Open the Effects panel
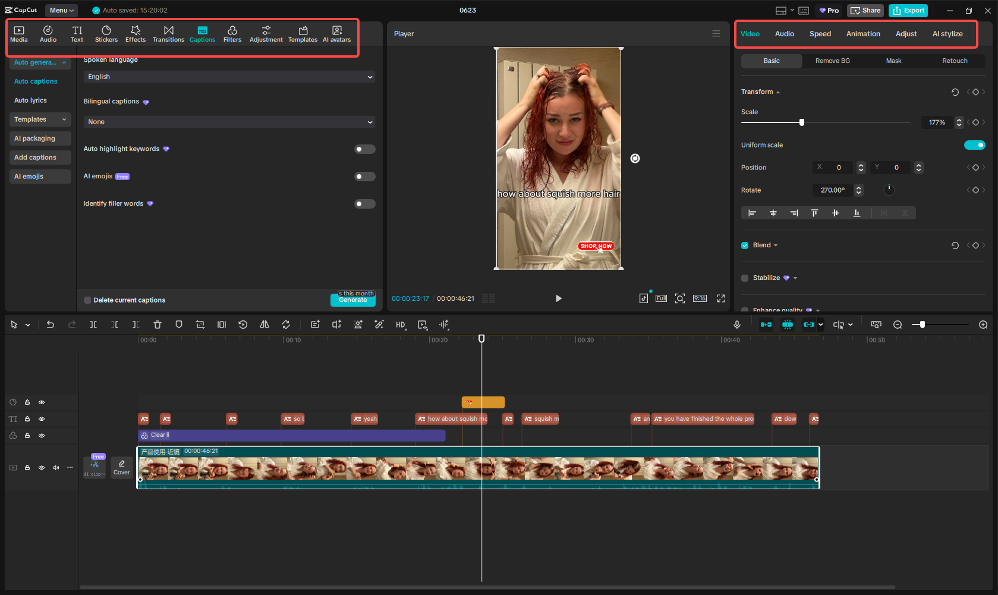Viewport: 998px width, 595px height. [136, 33]
